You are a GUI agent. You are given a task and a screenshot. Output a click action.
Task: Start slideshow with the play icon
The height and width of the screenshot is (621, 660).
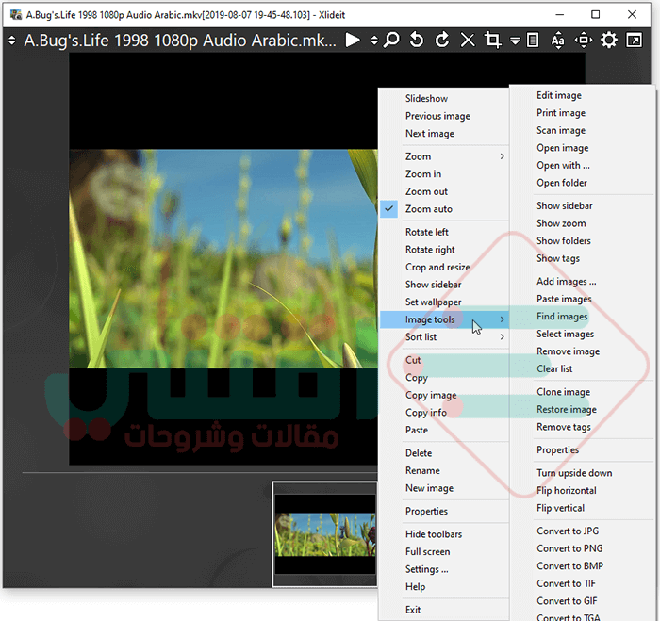[353, 41]
